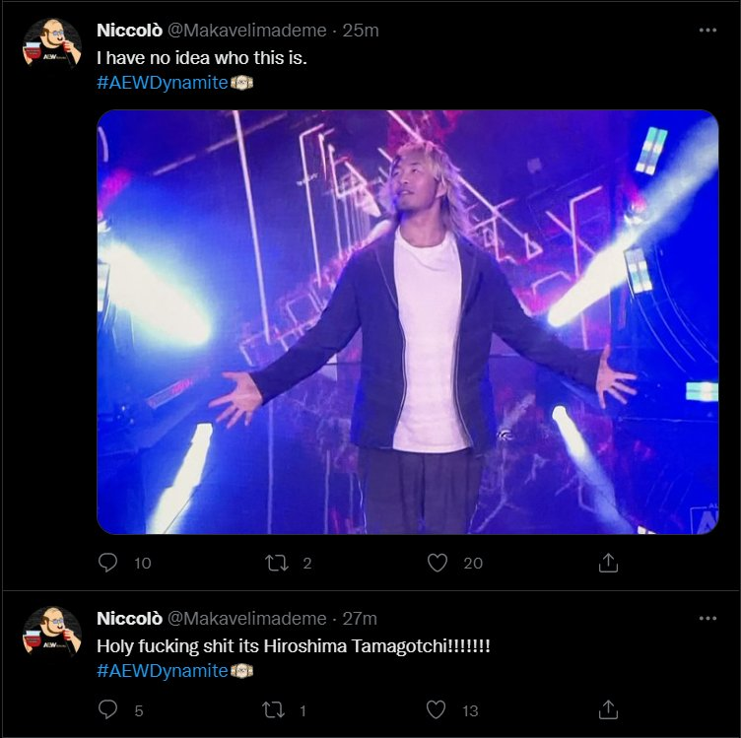This screenshot has width=741, height=738.
Task: Like the tweet with the wrestler photo
Action: click(x=438, y=563)
